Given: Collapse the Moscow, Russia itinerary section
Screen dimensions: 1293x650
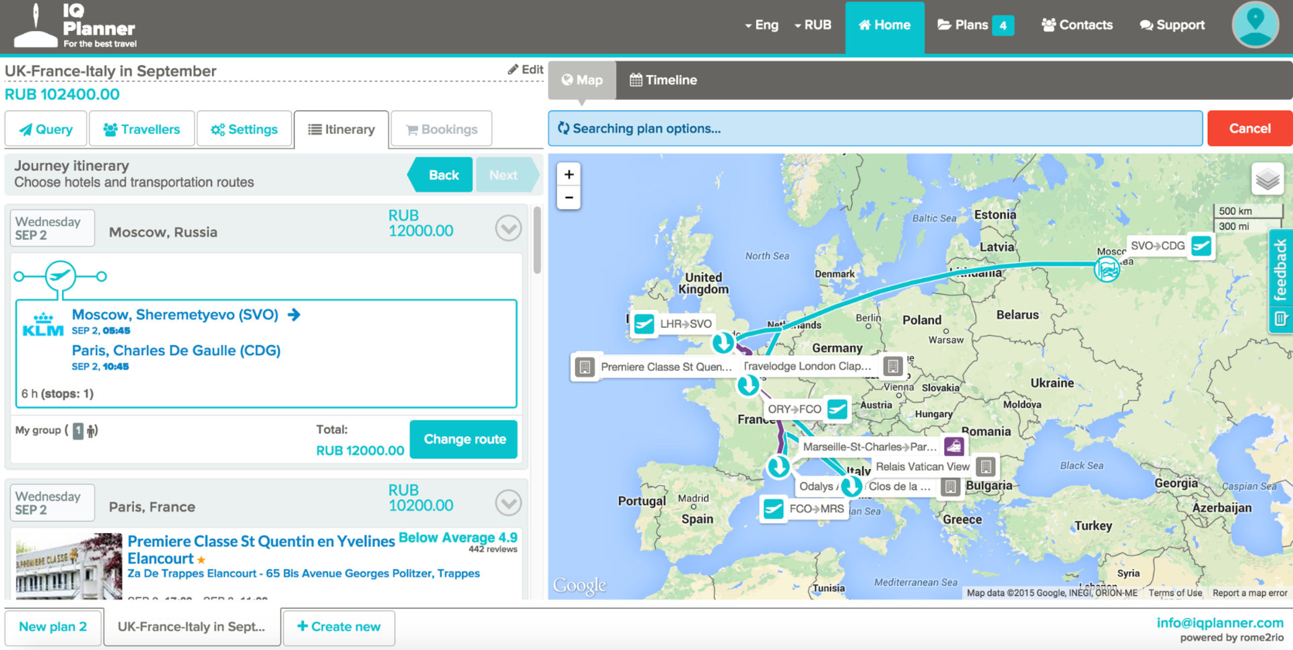Looking at the screenshot, I should (508, 229).
